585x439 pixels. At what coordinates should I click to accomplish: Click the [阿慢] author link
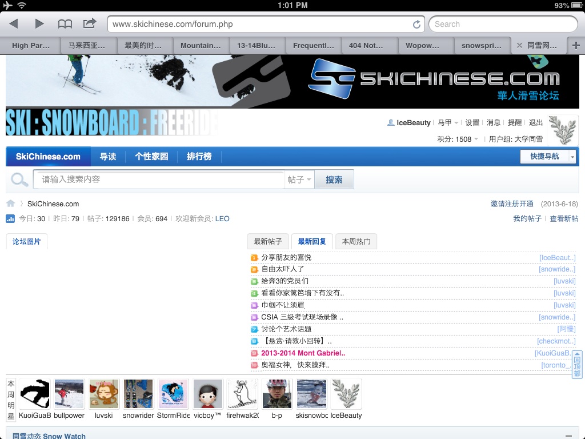point(566,329)
